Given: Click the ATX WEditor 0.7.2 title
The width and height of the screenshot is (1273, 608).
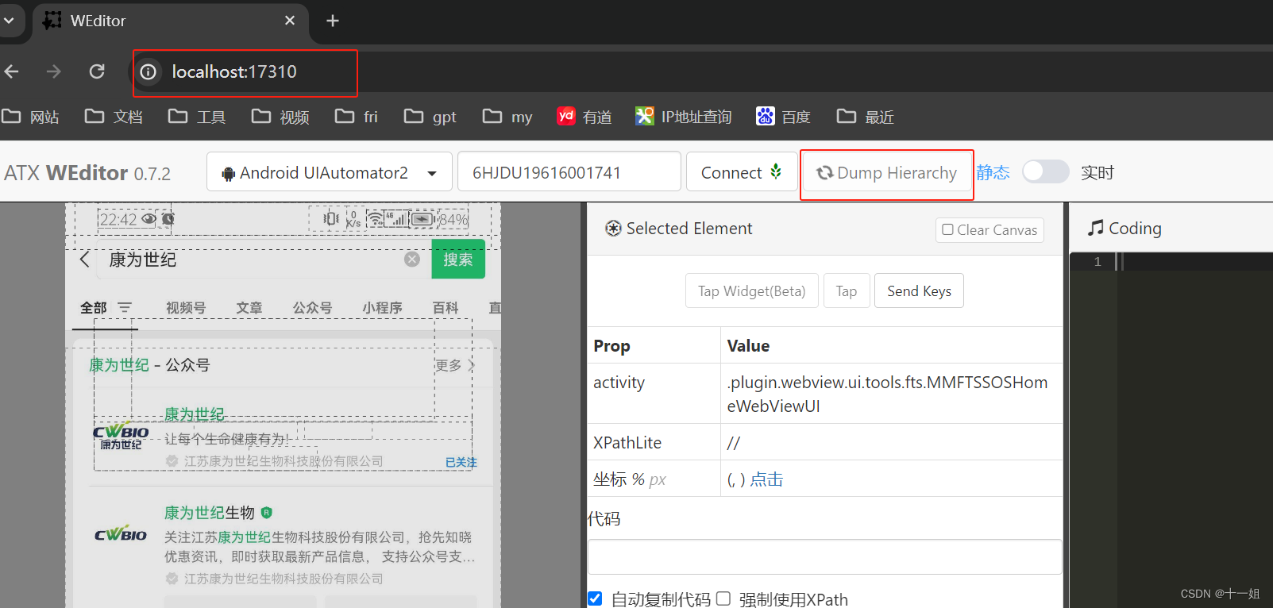Looking at the screenshot, I should 87,173.
